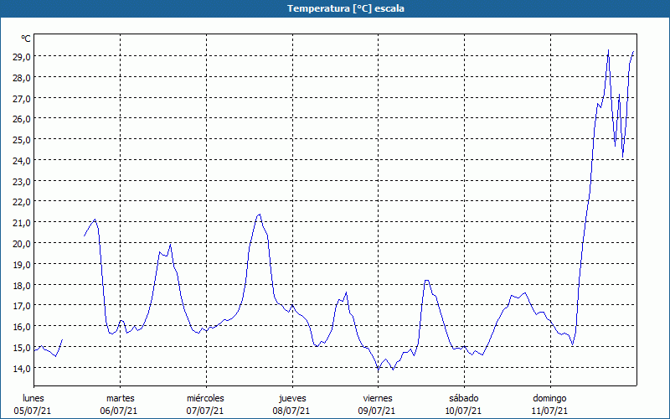Select the 24,0 axis label
The width and height of the screenshot is (670, 419).
tap(22, 161)
